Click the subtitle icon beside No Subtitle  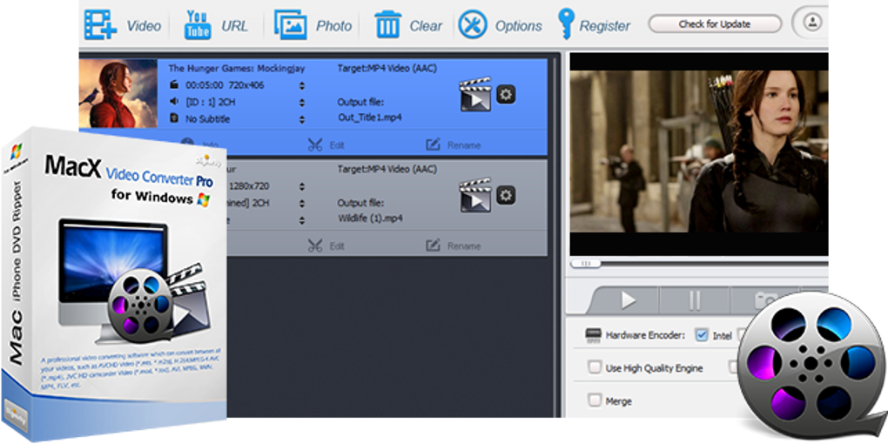tap(174, 119)
